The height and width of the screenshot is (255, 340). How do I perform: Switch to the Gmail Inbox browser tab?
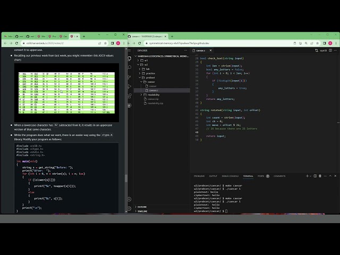(8, 37)
